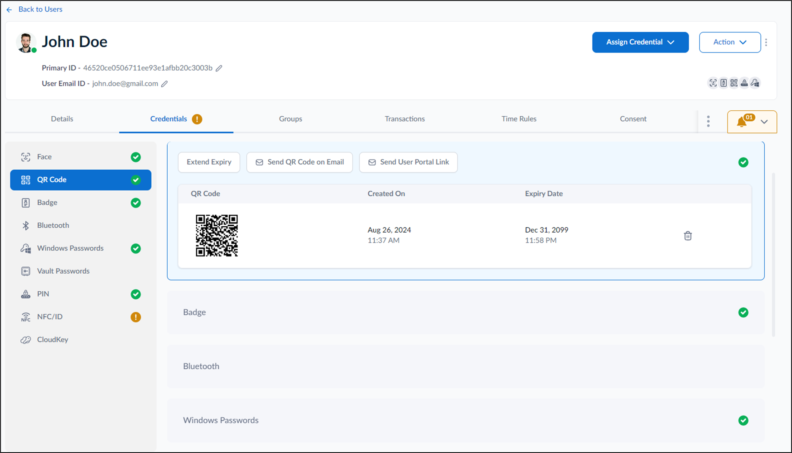Click the green check icon on the Face row
This screenshot has width=792, height=453.
[x=136, y=157]
